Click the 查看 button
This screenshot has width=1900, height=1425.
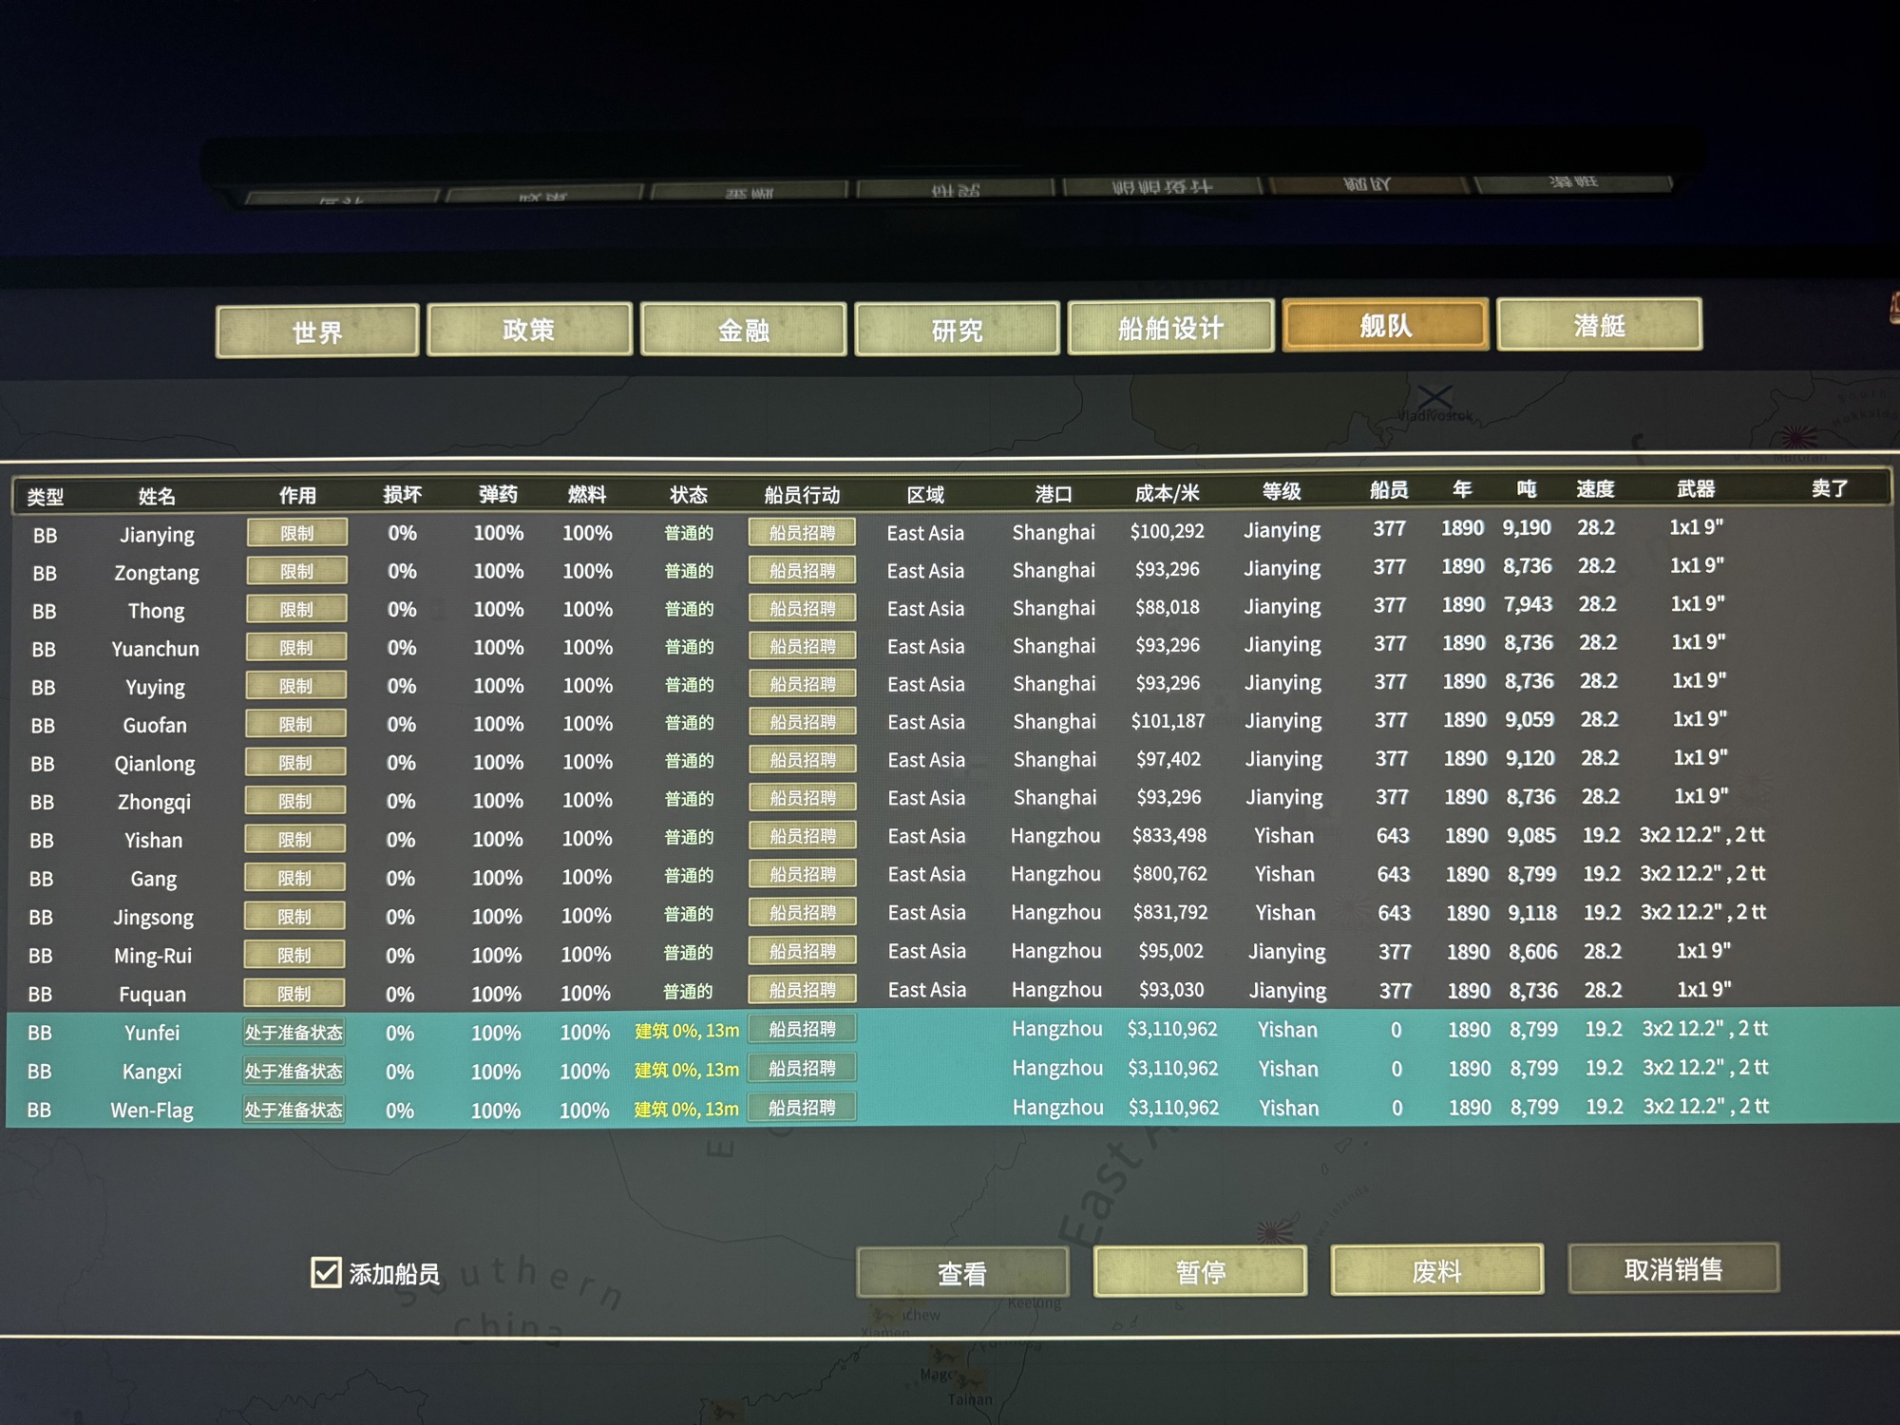[962, 1273]
